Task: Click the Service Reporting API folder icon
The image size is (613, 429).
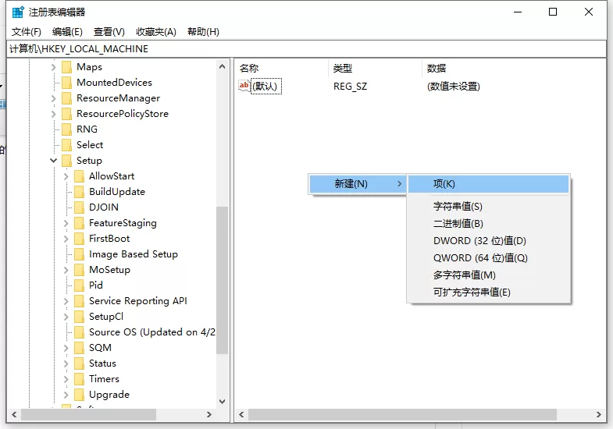Action: 80,301
